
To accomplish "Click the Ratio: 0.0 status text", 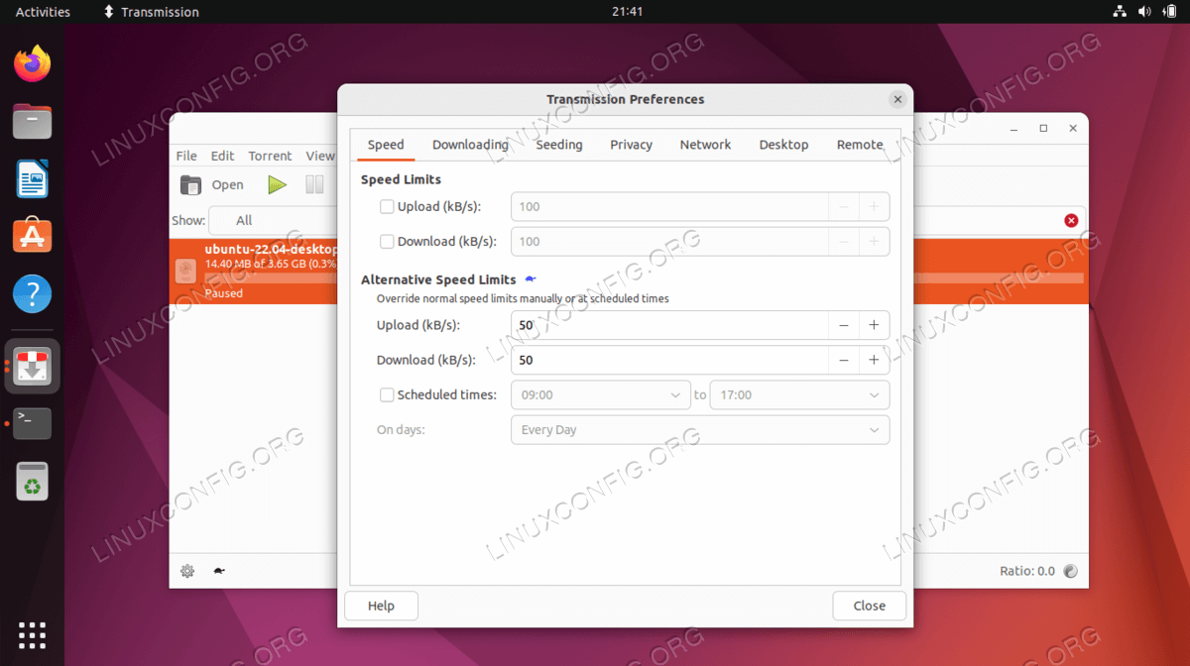I will point(1027,571).
